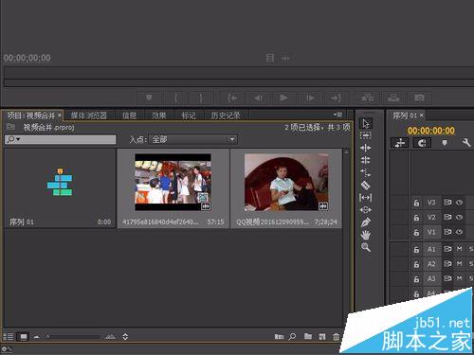The width and height of the screenshot is (474, 355).
Task: Toggle sync lock on track V3
Action: (447, 203)
